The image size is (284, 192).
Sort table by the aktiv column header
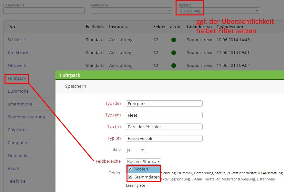click(x=175, y=27)
